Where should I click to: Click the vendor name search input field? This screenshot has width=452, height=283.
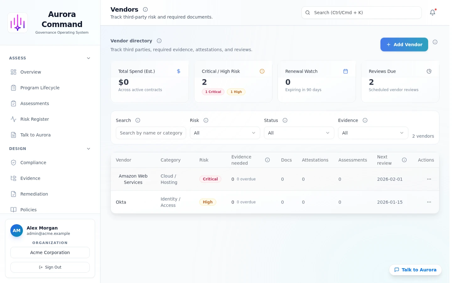[151, 133]
